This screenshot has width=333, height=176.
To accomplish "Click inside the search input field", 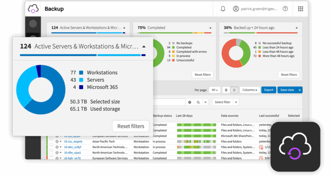I will click(x=169, y=102).
